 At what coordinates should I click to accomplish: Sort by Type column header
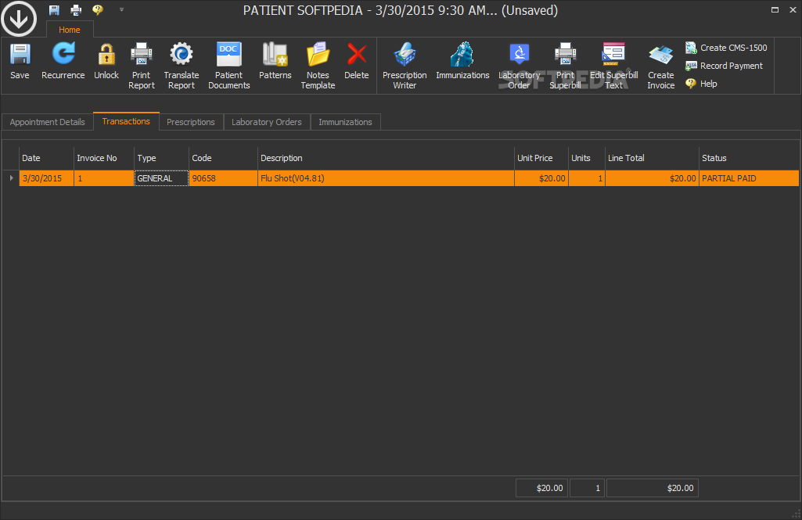pos(162,158)
